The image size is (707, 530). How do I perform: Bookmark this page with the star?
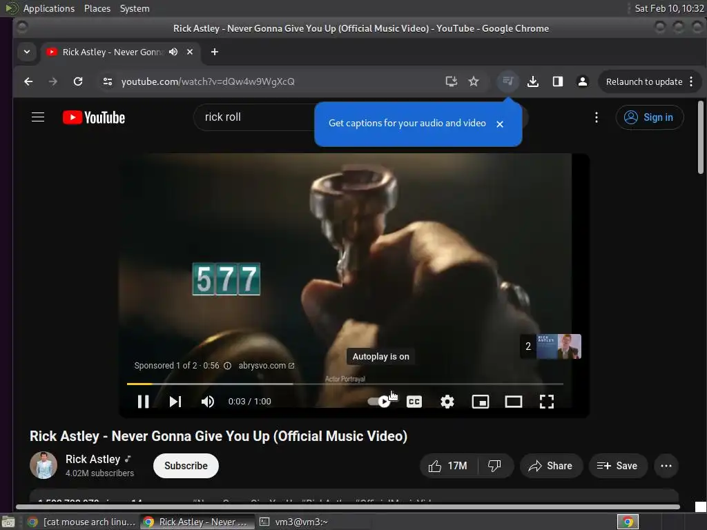tap(474, 81)
